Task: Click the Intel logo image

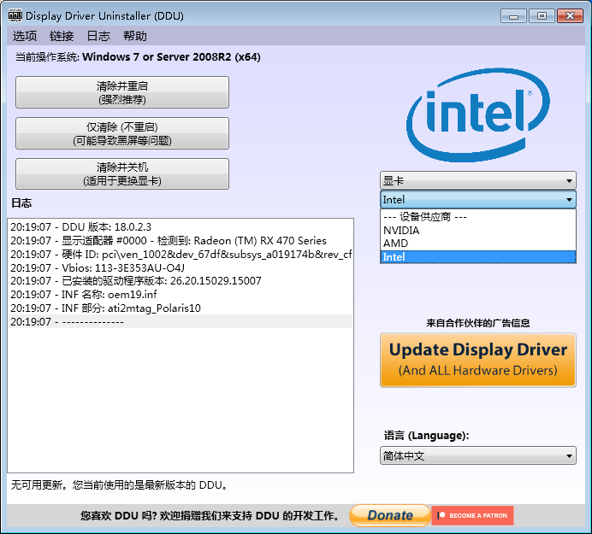Action: [x=478, y=114]
